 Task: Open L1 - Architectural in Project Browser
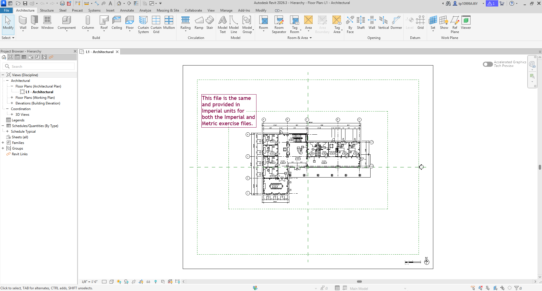coord(39,92)
